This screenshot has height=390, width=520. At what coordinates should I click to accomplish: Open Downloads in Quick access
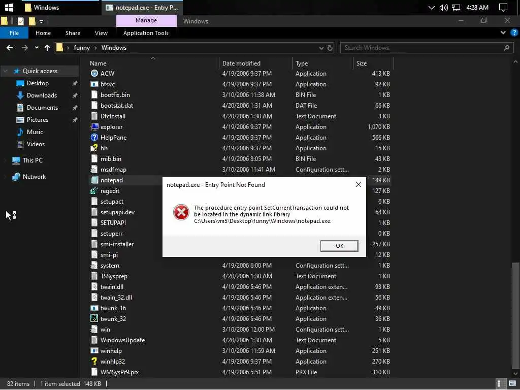coord(42,95)
